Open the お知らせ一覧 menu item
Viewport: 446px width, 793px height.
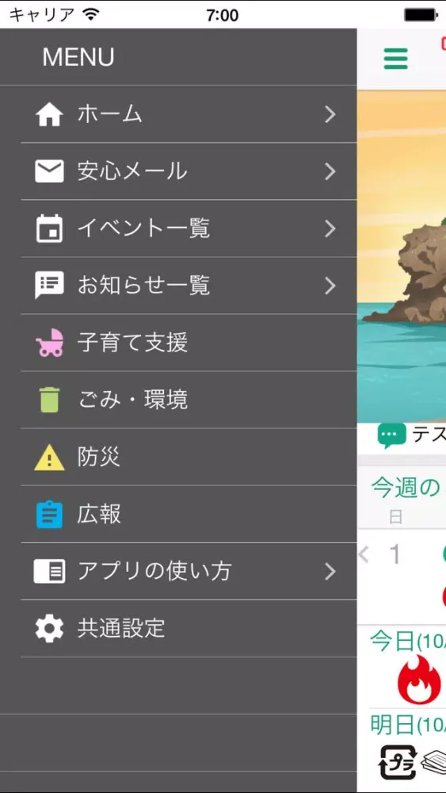[189, 285]
